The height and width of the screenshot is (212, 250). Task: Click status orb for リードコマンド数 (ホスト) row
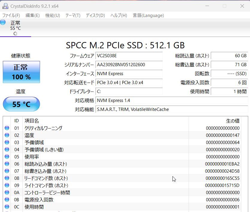tap(7, 178)
